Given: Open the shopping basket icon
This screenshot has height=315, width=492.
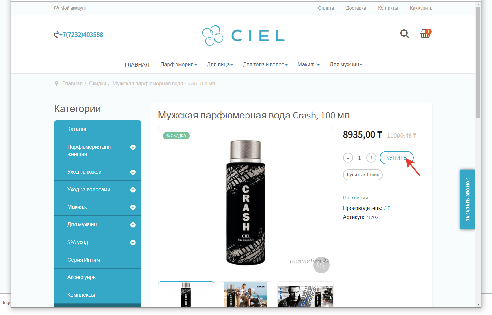Looking at the screenshot, I should click(425, 33).
